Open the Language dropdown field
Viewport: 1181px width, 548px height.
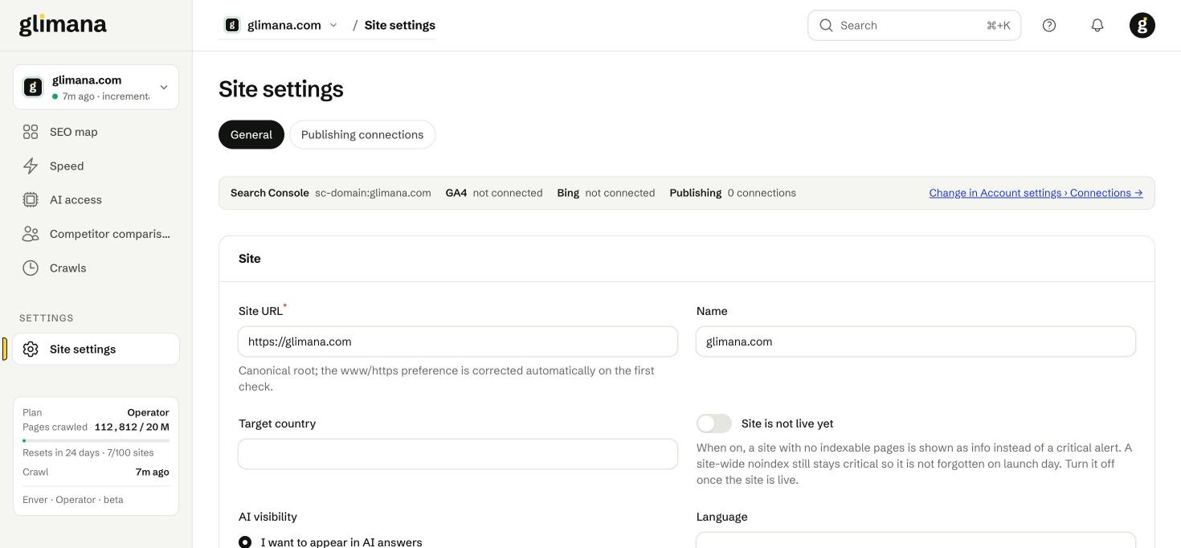[x=916, y=540]
